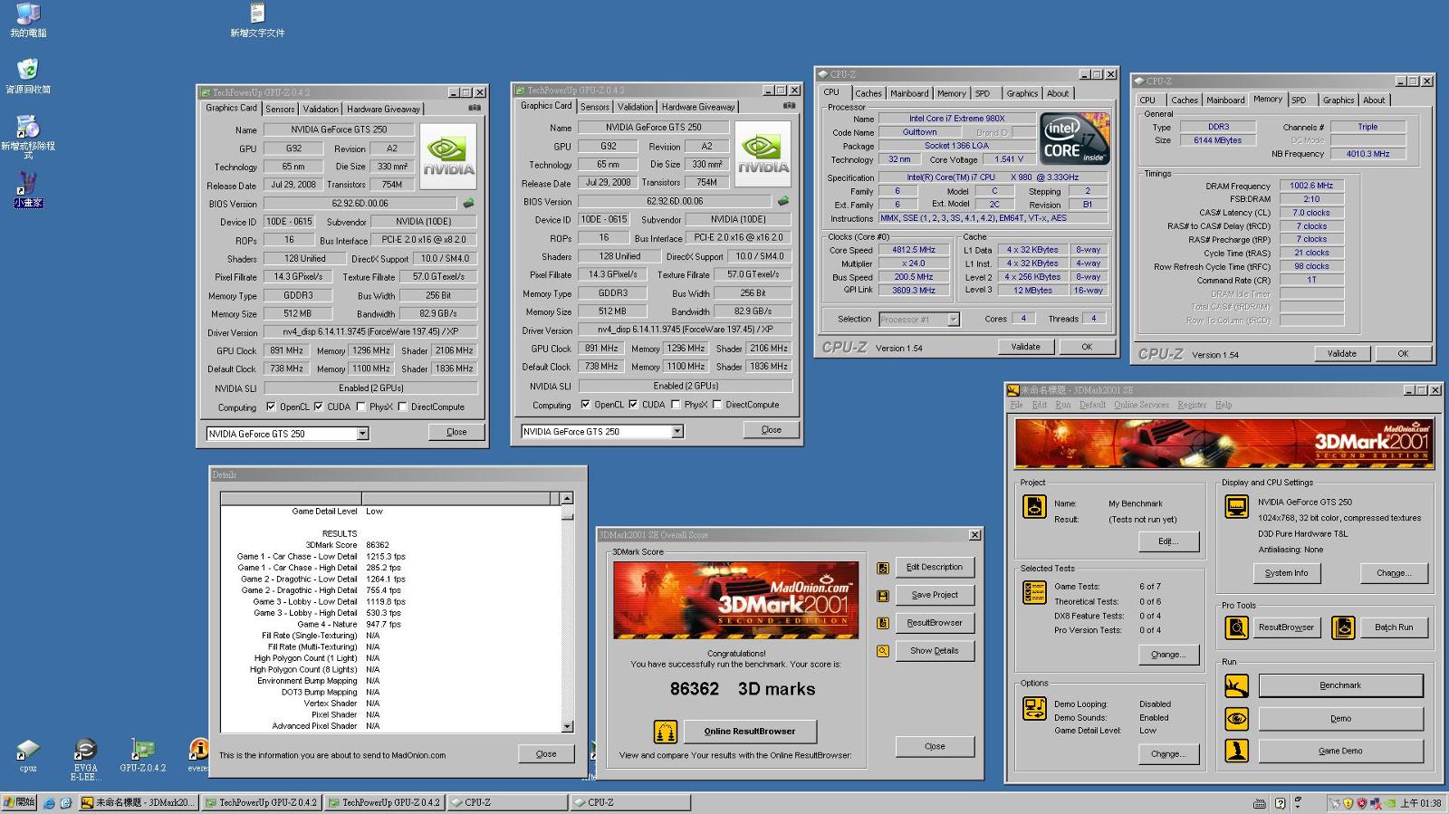Screen dimensions: 1449x814
Task: Click the taskbar clock showing 01:38
Action: [x=1421, y=803]
